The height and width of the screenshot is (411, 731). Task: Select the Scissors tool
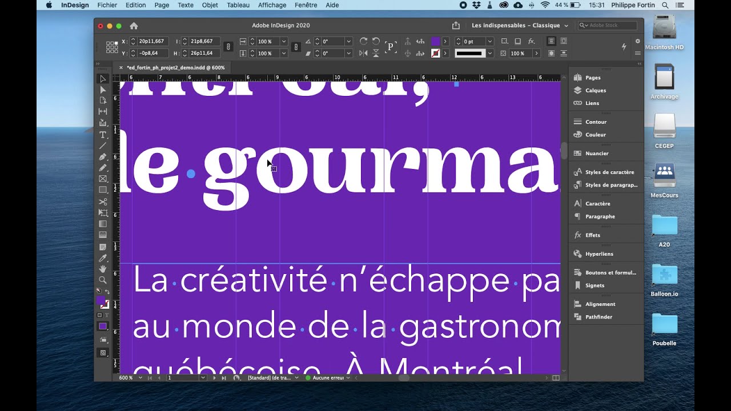(103, 202)
